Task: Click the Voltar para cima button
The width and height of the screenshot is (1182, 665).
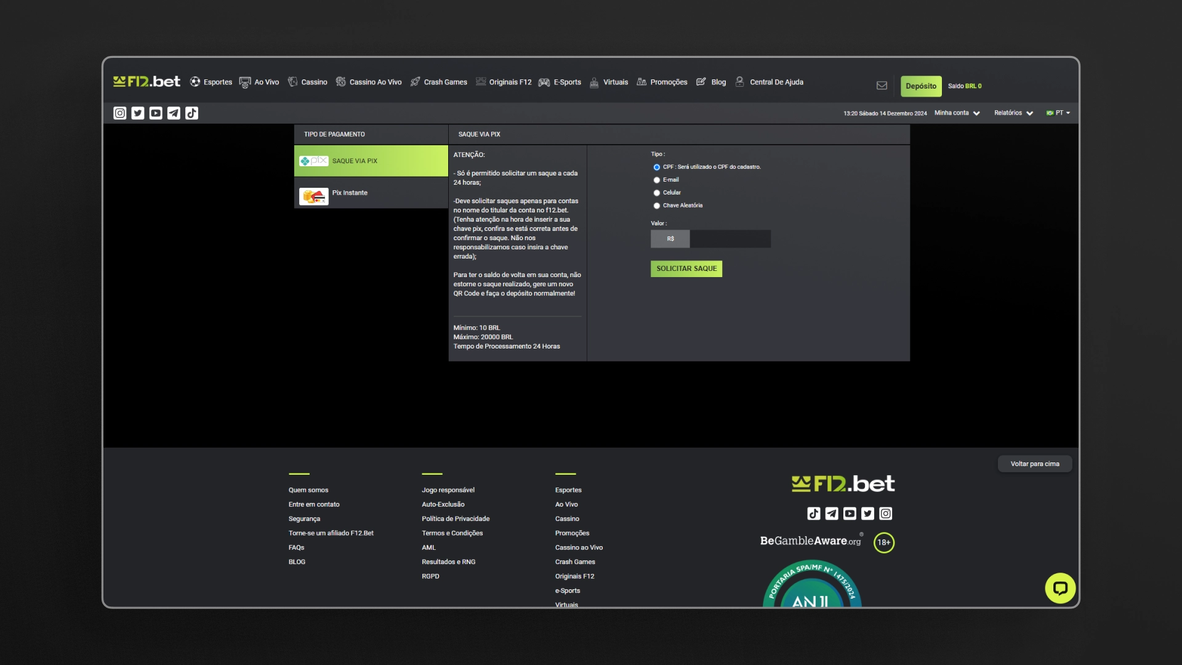Action: (x=1034, y=464)
